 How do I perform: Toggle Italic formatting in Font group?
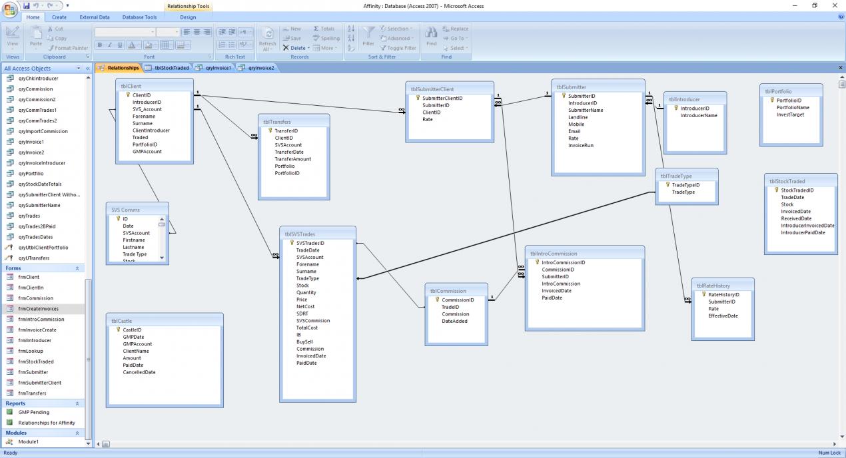pos(109,45)
